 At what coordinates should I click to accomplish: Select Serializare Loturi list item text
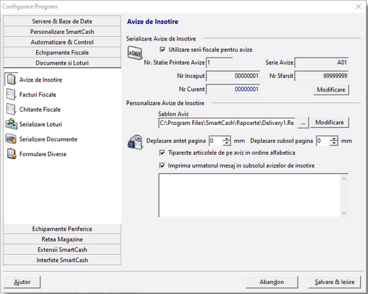(x=40, y=124)
